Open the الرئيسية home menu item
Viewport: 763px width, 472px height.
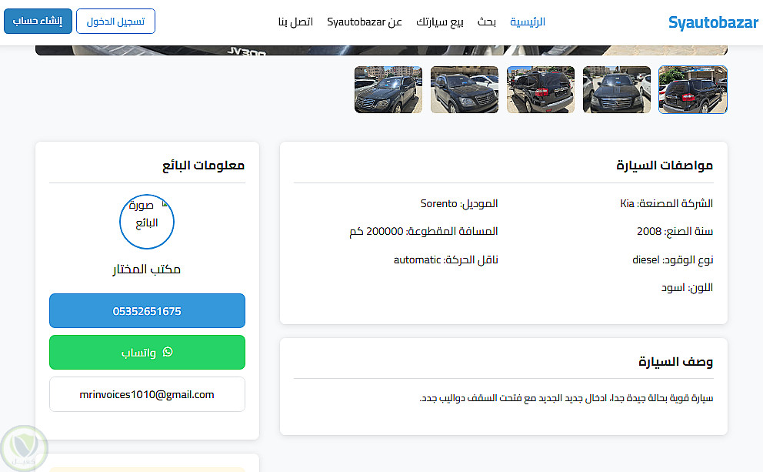[x=528, y=22]
